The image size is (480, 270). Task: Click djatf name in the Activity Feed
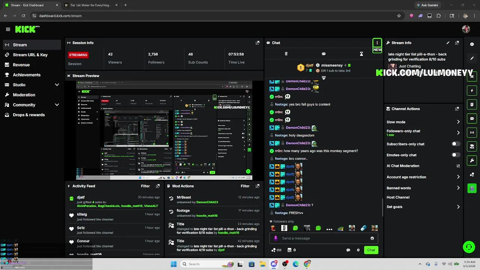pyautogui.click(x=81, y=197)
